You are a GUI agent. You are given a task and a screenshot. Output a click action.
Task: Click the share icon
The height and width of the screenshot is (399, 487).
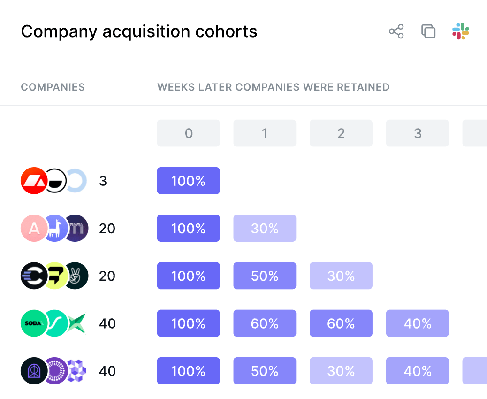click(x=396, y=31)
